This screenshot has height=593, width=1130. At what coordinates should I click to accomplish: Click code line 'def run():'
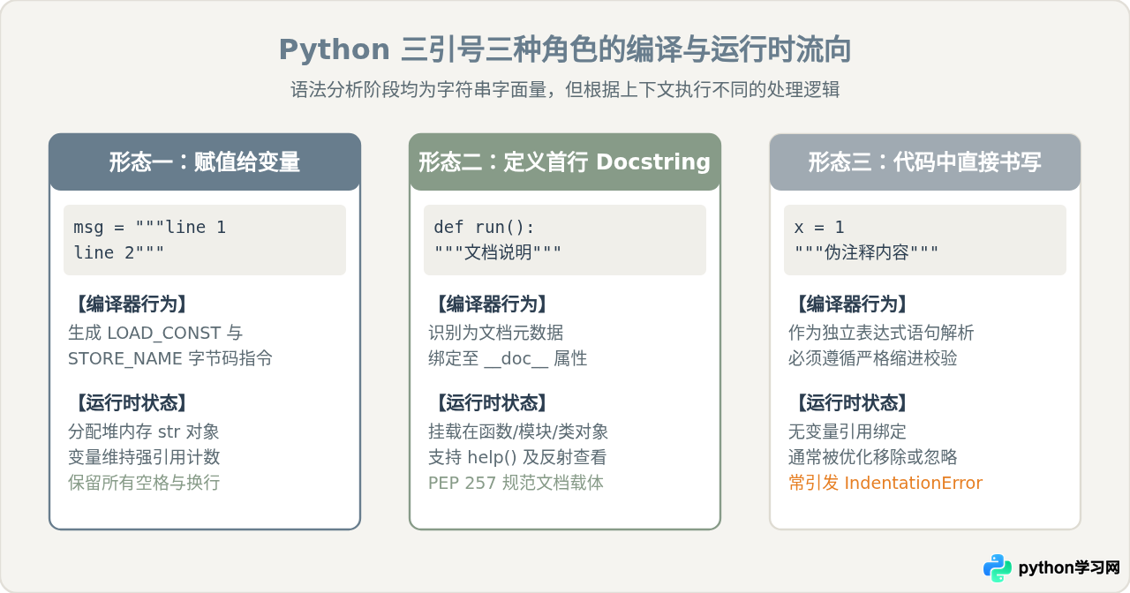pyautogui.click(x=485, y=228)
